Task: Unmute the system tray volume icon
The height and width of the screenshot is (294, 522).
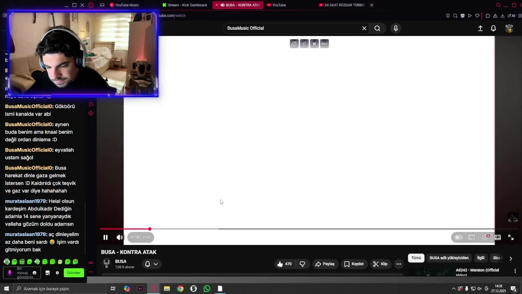Action: 480,289
